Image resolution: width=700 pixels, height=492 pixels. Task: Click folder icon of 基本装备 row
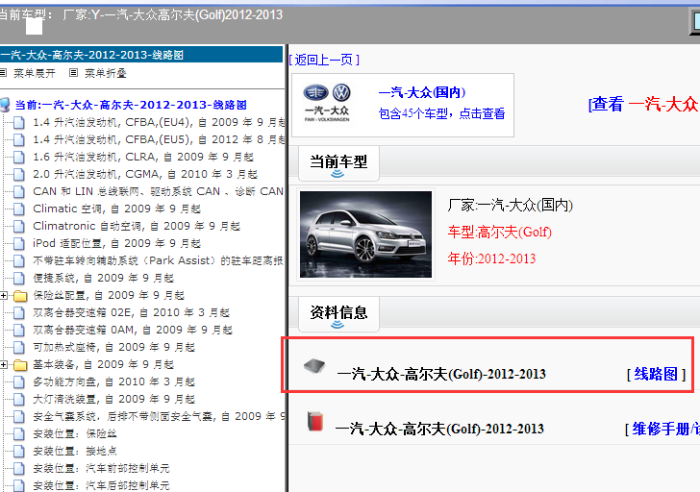[20, 365]
